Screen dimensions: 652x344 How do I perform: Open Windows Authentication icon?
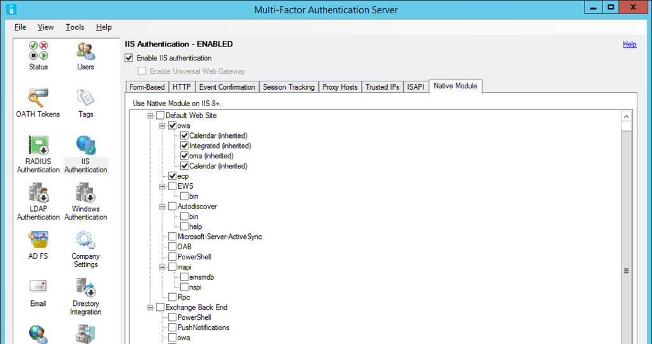pyautogui.click(x=86, y=202)
